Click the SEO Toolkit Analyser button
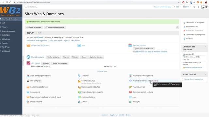 [46, 63]
